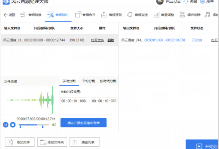The width and height of the screenshot is (219, 149).
Task: Click the segment start time field 00:00:01:008
Action: click(73, 101)
